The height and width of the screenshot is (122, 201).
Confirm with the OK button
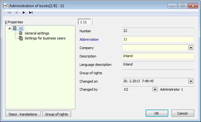(x=157, y=113)
